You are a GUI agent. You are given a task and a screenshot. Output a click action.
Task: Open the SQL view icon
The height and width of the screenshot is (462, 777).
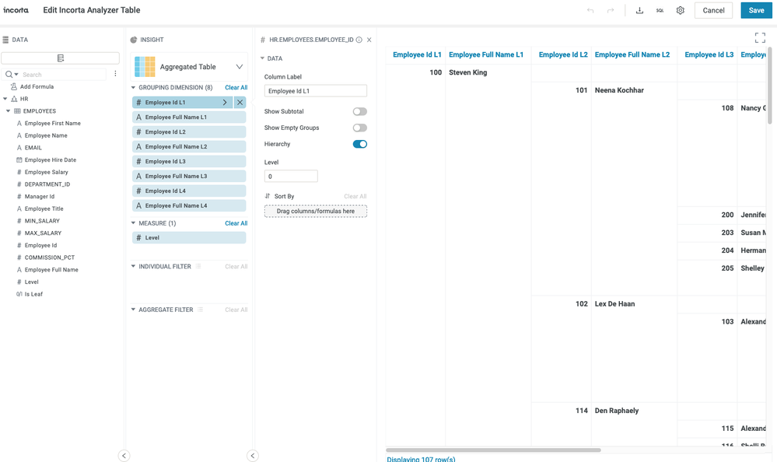(x=660, y=11)
